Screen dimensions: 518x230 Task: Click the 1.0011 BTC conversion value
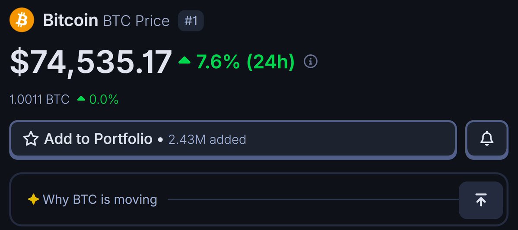[x=40, y=99]
